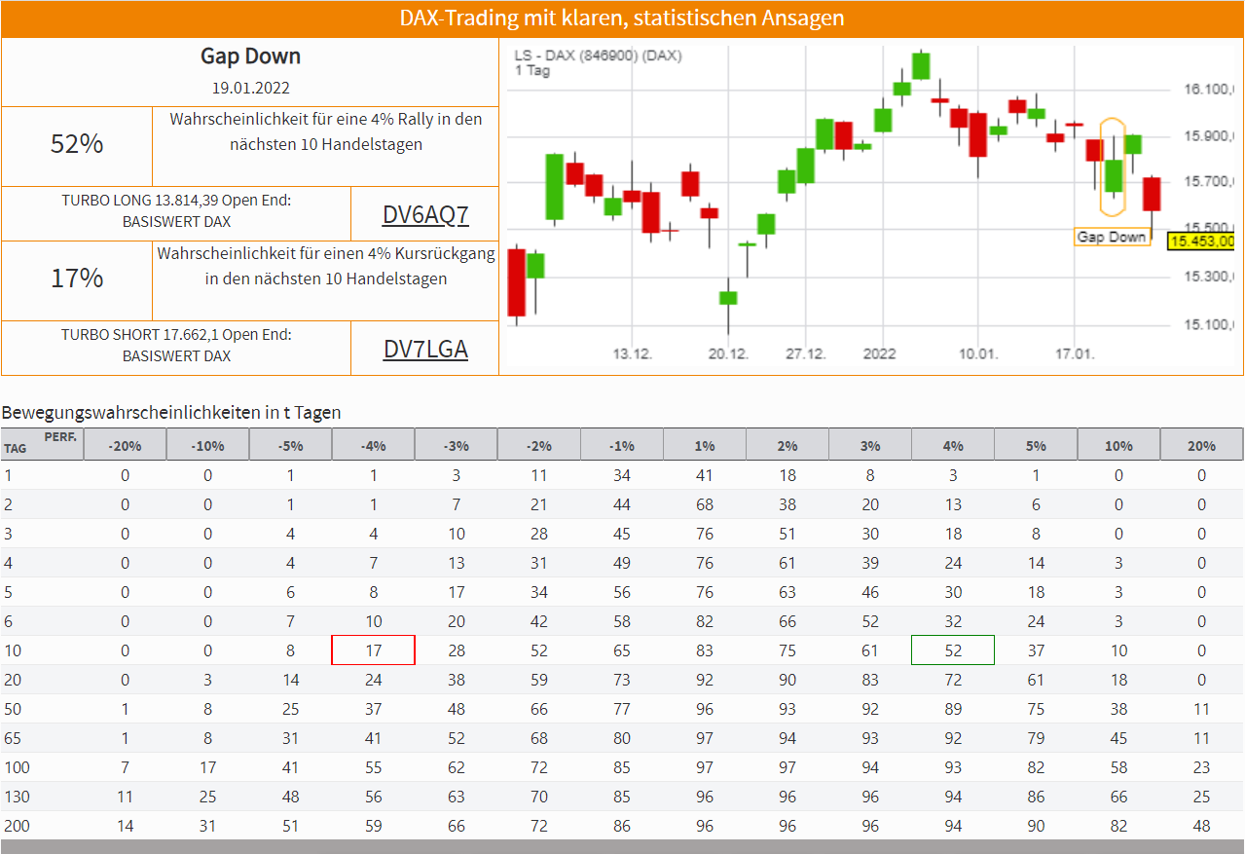
Task: Click the green-outlined 52 cell in row 10
Action: (x=953, y=650)
